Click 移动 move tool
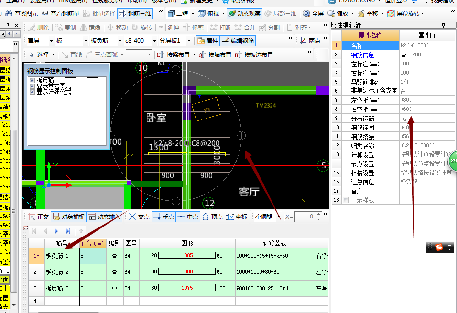Image resolution: width=457 pixels, height=313 pixels. coord(118,27)
